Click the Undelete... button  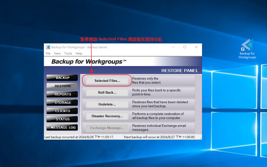(x=107, y=104)
